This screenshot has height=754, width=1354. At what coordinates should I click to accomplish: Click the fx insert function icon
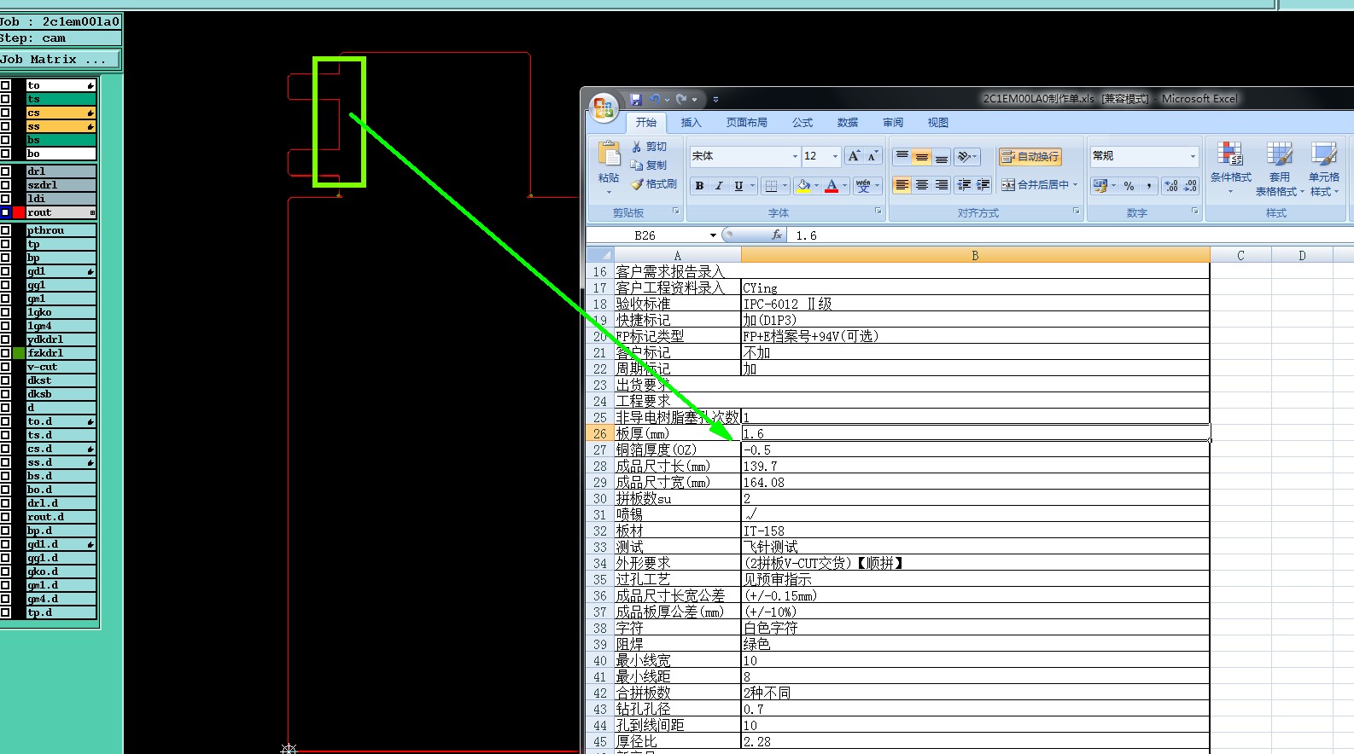coord(777,235)
